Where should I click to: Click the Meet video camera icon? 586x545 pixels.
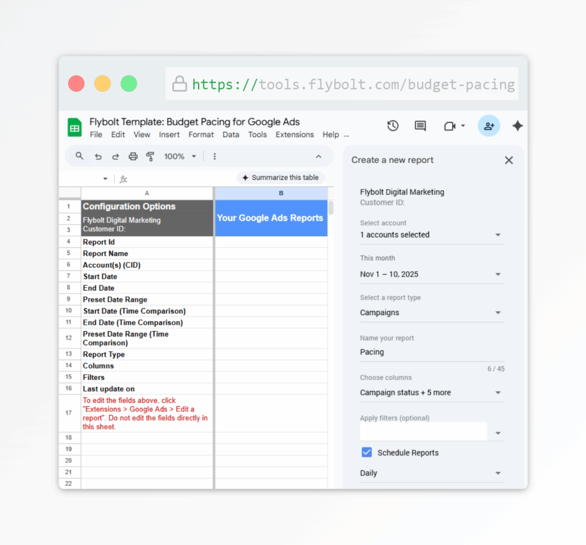pyautogui.click(x=450, y=126)
